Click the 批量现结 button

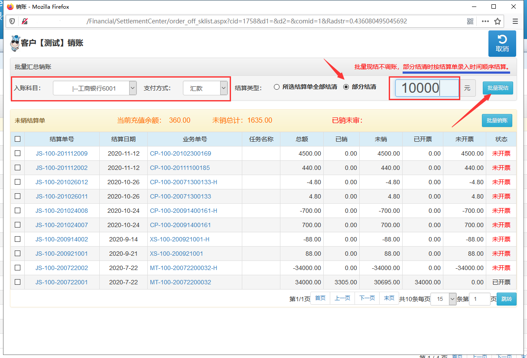[x=498, y=88]
